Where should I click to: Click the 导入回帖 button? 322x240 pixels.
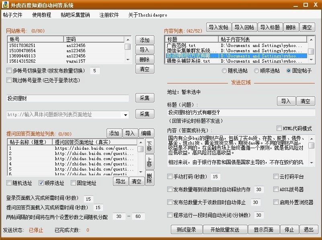click(244, 27)
